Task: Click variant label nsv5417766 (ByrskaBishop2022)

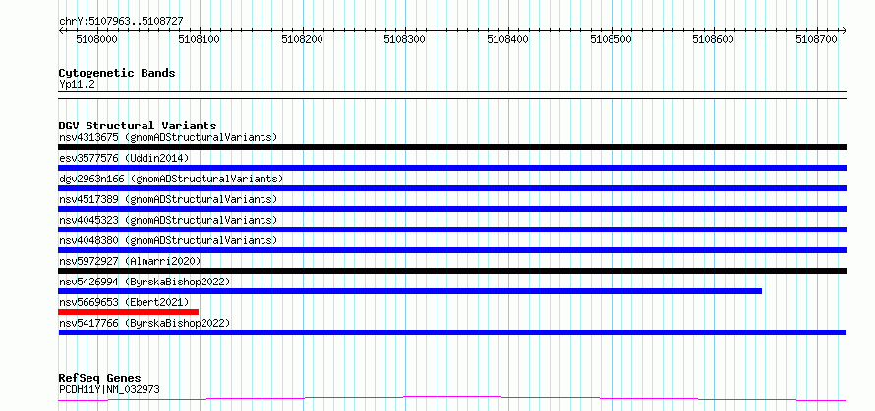Action: [145, 323]
